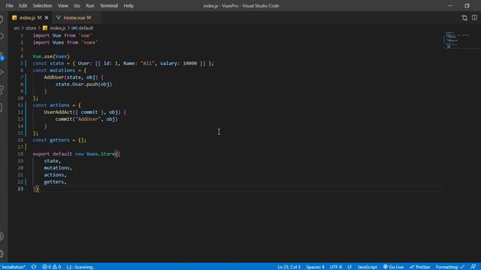Open Manage gear in the activity bar
This screenshot has width=481, height=270.
tap(2, 253)
